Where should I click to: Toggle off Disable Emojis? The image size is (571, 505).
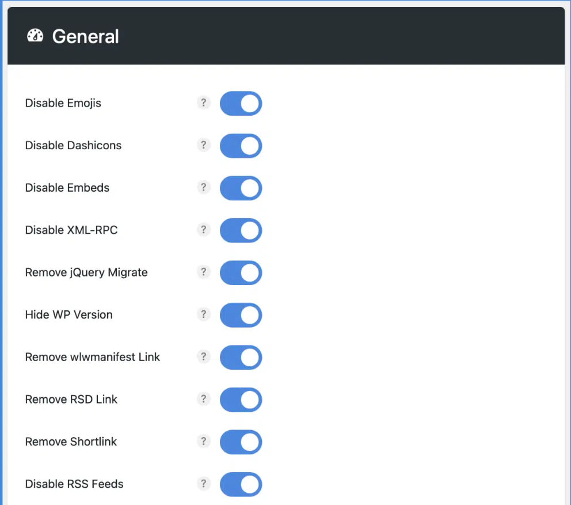[x=241, y=104]
